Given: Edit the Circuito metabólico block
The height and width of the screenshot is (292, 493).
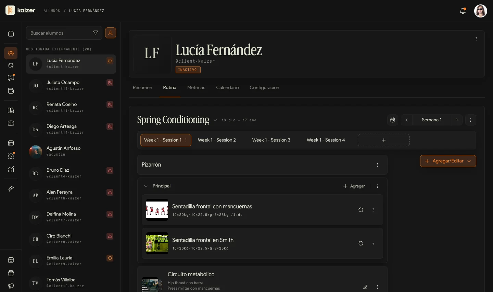Looking at the screenshot, I should click(x=365, y=287).
